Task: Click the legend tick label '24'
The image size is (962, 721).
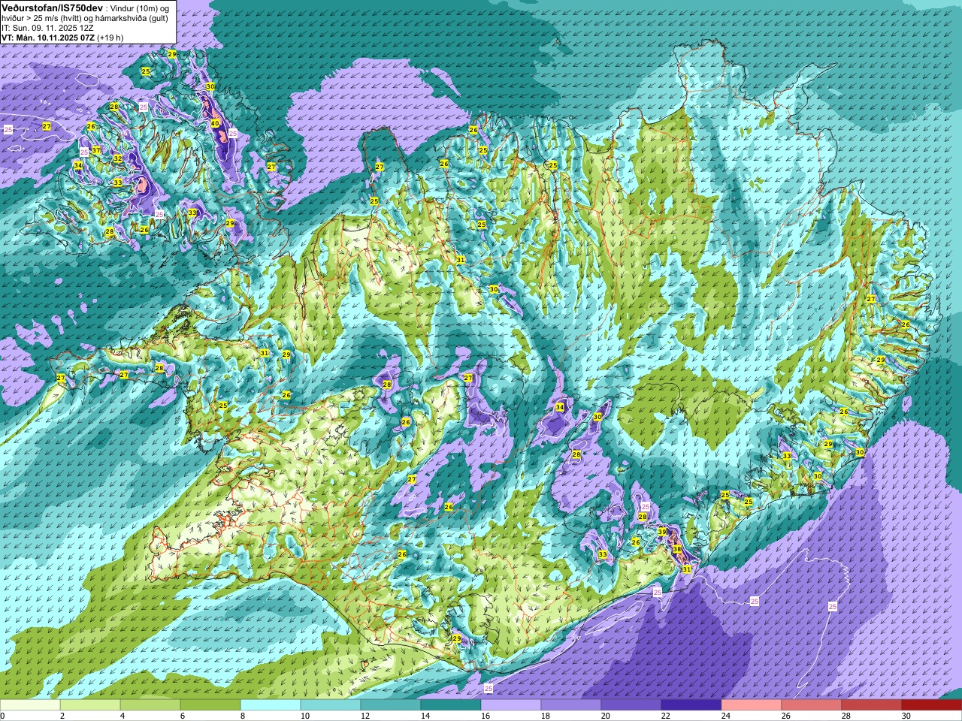Action: coord(726,716)
